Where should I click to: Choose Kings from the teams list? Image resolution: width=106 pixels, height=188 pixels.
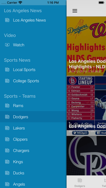point(33,162)
